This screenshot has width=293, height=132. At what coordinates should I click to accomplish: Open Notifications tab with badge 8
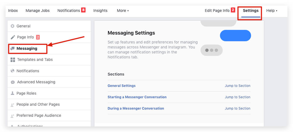tap(69, 11)
